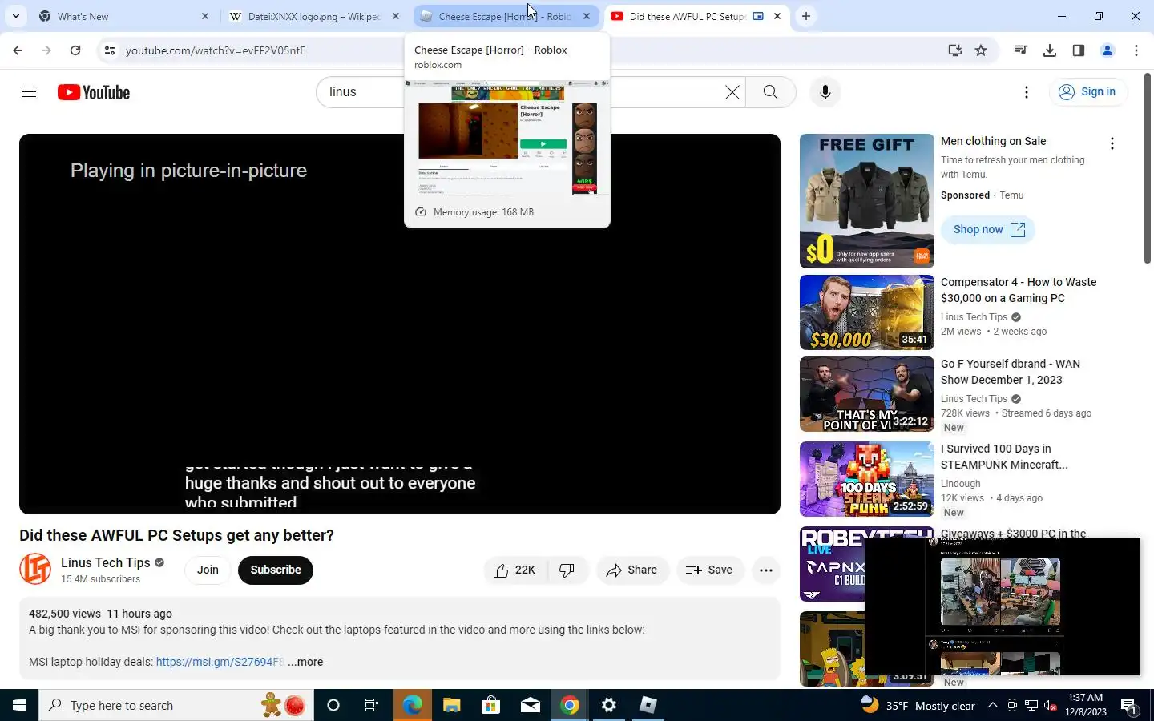Screen dimensions: 1154x721
Task: Open Settings gear in taskbar
Action: [609, 705]
